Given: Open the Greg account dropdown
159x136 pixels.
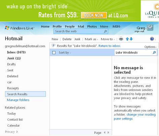Looking at the screenshot, I should click(x=142, y=28).
